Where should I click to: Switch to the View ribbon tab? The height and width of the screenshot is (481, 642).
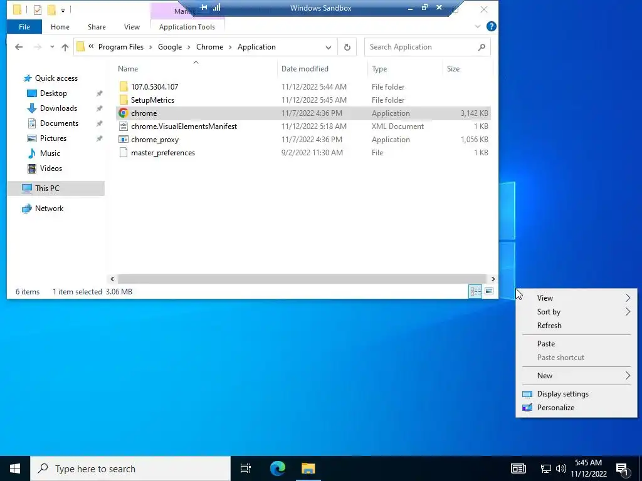click(132, 27)
